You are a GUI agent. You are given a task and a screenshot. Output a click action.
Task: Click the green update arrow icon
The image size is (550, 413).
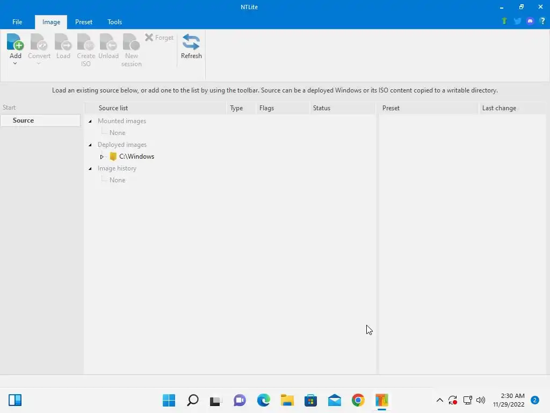coord(504,21)
